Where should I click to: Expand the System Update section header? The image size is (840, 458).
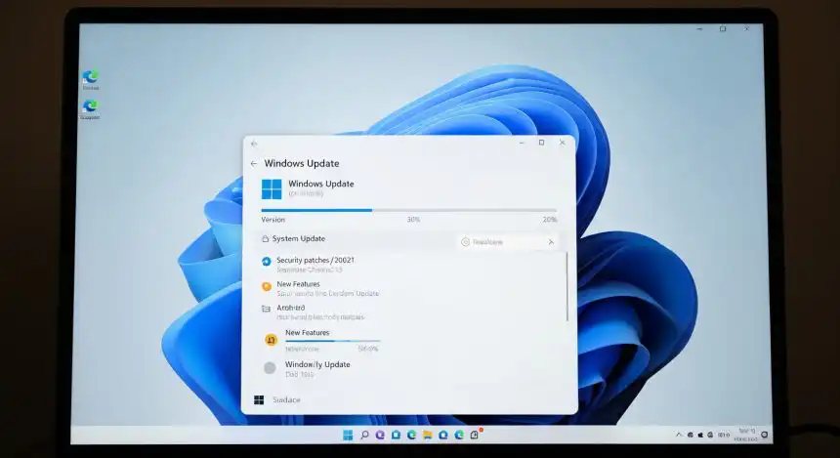[299, 238]
